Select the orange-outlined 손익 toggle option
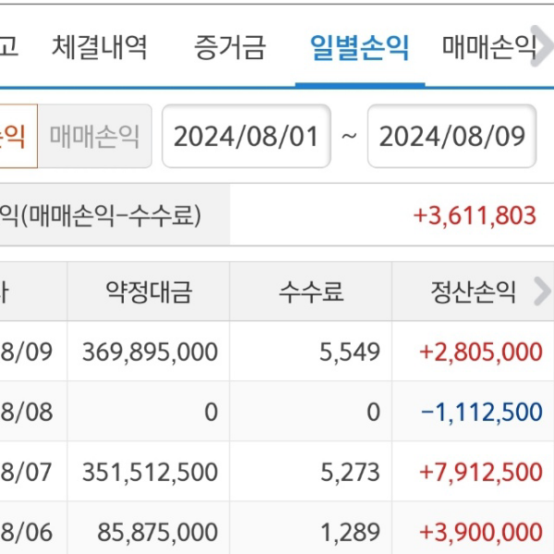 point(17,138)
